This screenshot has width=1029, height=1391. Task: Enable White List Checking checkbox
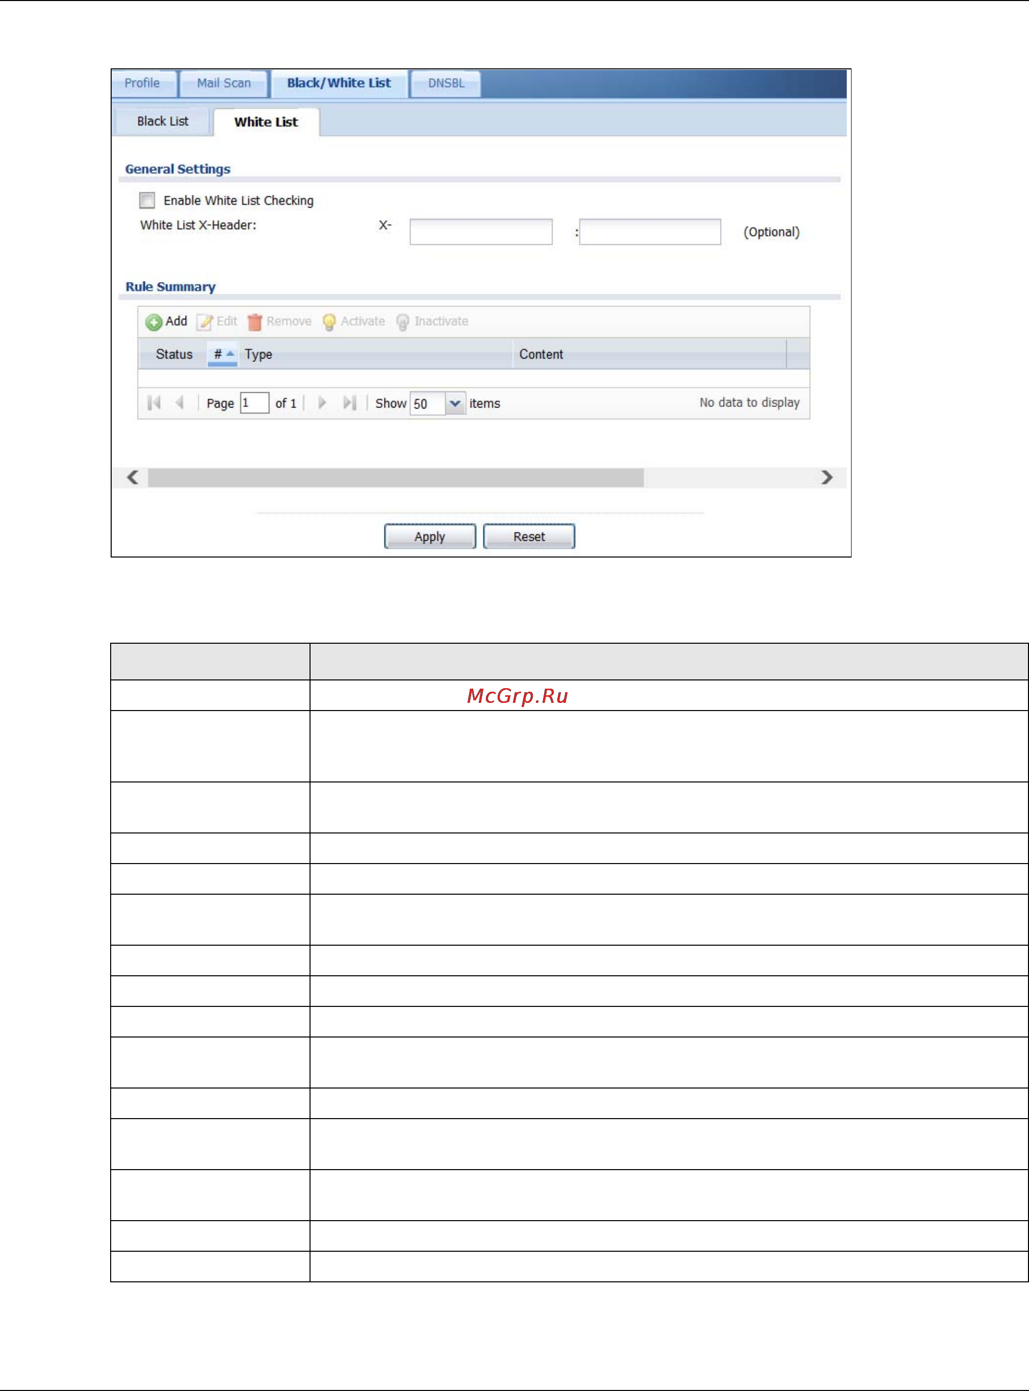coord(147,200)
